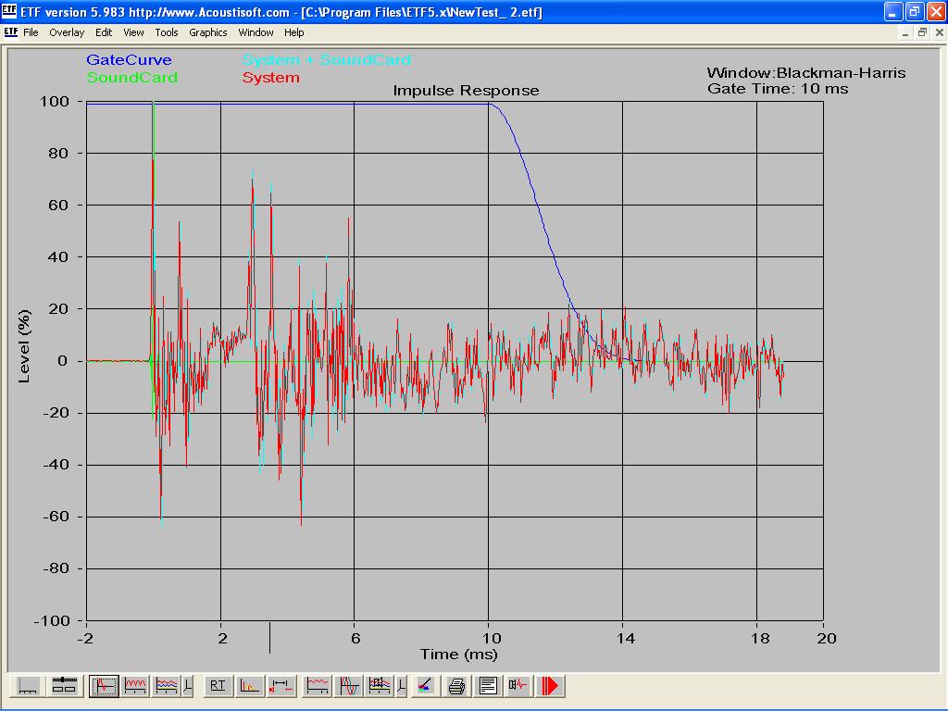Image resolution: width=948 pixels, height=711 pixels.
Task: Select the impulse response graph icon
Action: pos(104,686)
